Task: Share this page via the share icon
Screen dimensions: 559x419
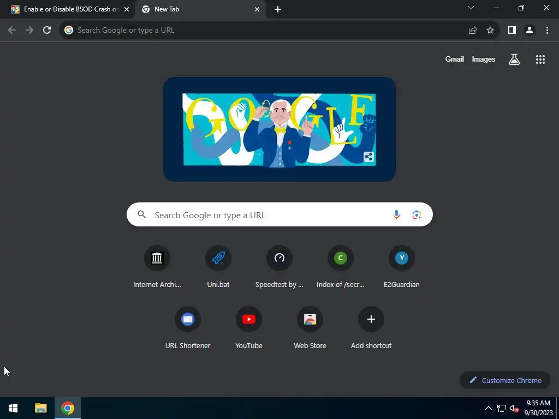Action: click(x=473, y=31)
